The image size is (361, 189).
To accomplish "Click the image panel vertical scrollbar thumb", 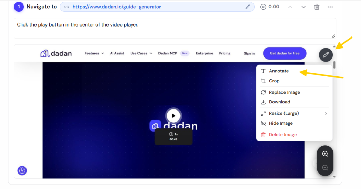I will [334, 65].
